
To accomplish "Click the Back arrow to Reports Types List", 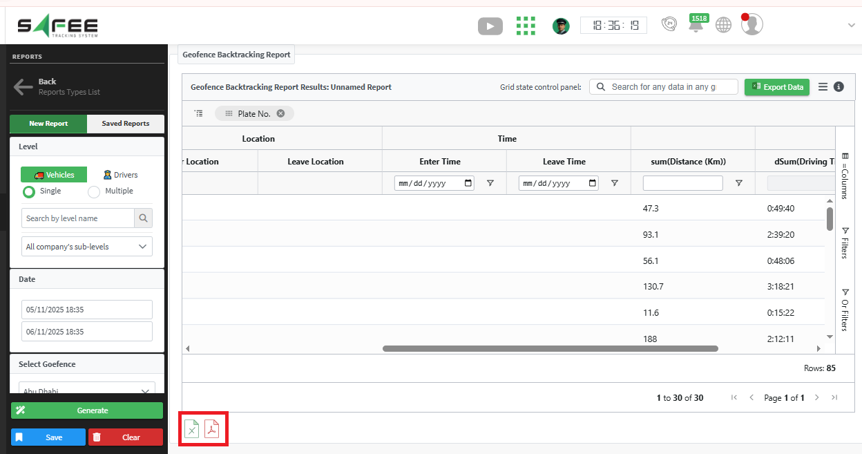I will click(23, 86).
